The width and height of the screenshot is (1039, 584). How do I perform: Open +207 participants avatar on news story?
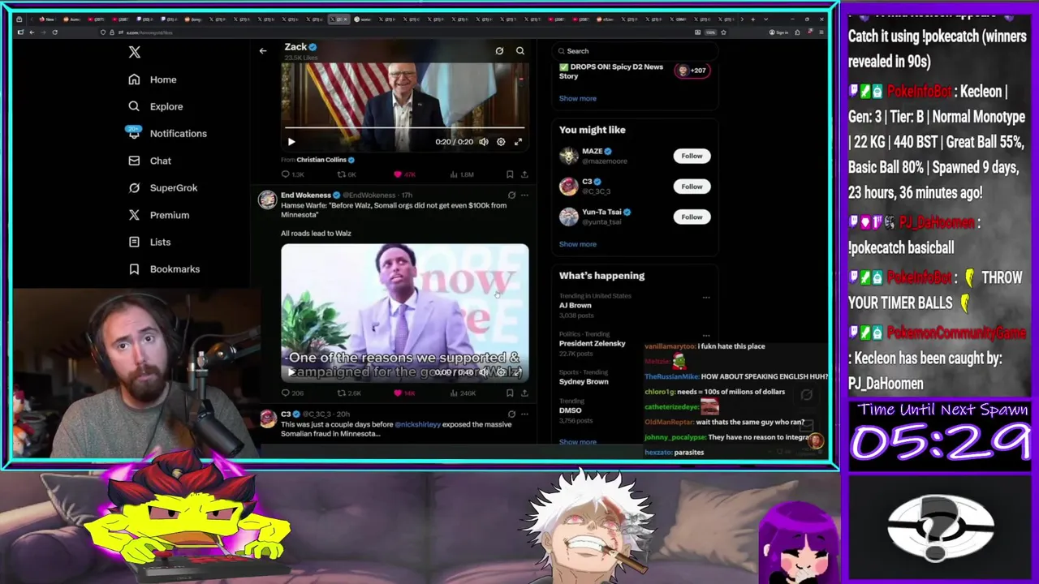tap(692, 71)
